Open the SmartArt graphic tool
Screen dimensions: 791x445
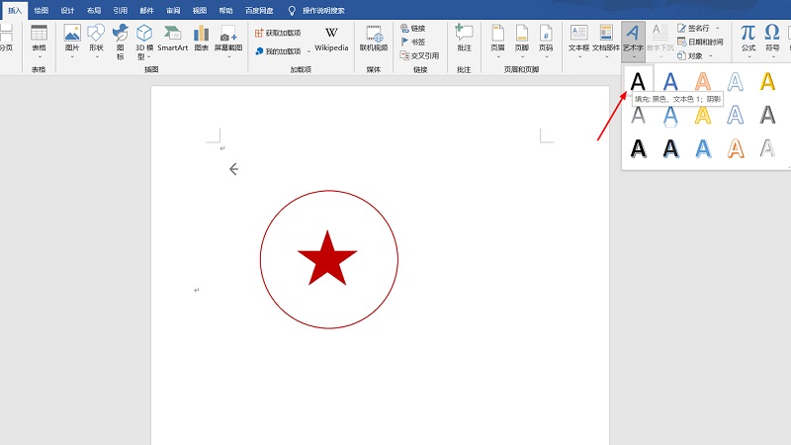click(x=173, y=40)
